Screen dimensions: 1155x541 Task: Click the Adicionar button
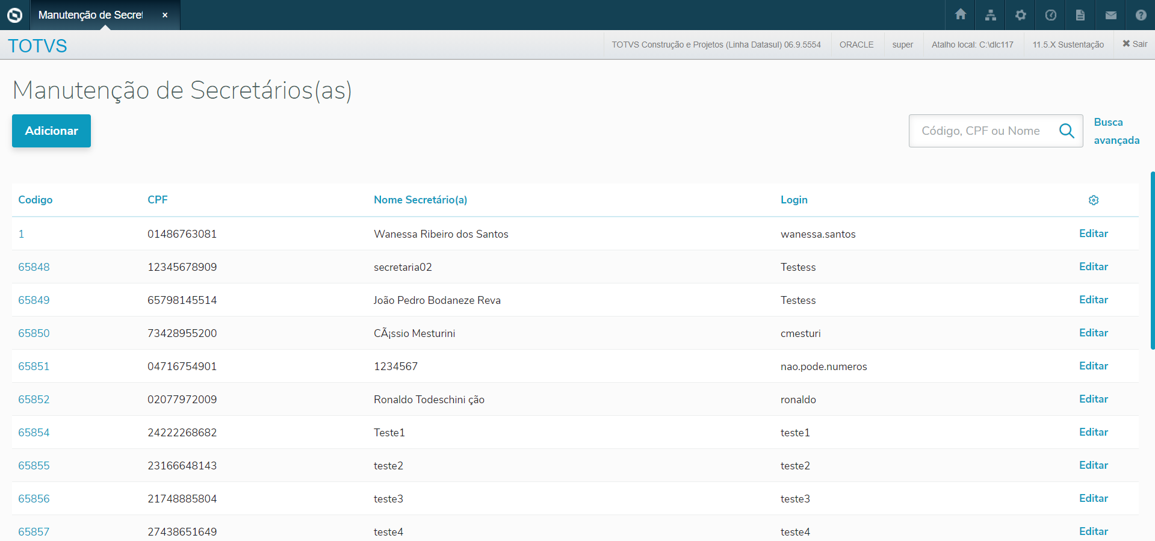click(x=51, y=131)
